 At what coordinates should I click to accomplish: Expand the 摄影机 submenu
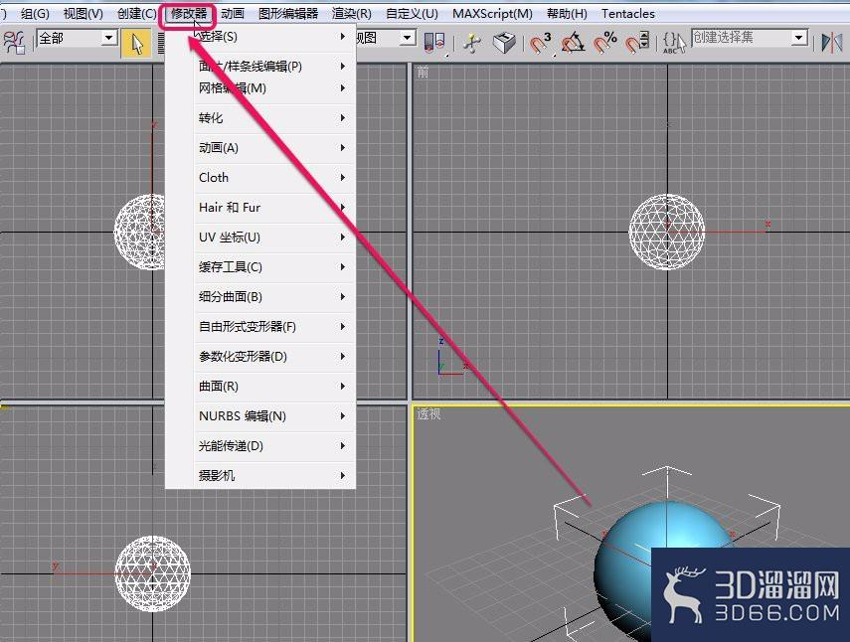tap(260, 475)
